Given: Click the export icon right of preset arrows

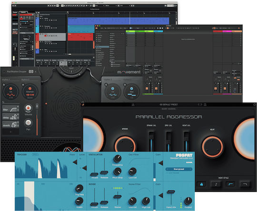Looking at the screenshot, I should pos(205,105).
